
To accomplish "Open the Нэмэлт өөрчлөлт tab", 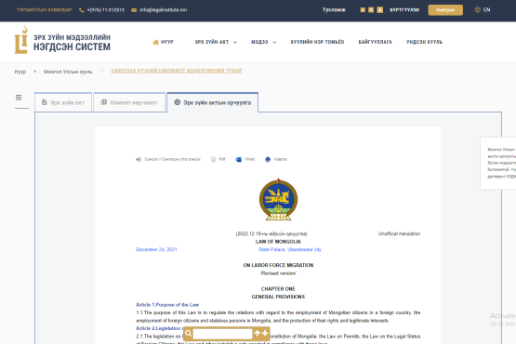I will tap(129, 102).
